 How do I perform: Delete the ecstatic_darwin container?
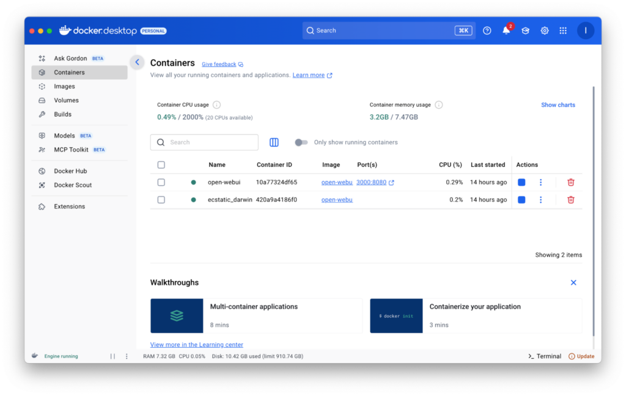click(x=570, y=200)
